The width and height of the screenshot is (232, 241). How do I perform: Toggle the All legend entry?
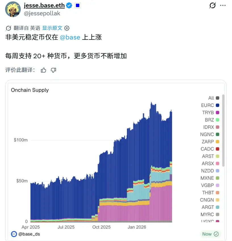pos(214,98)
